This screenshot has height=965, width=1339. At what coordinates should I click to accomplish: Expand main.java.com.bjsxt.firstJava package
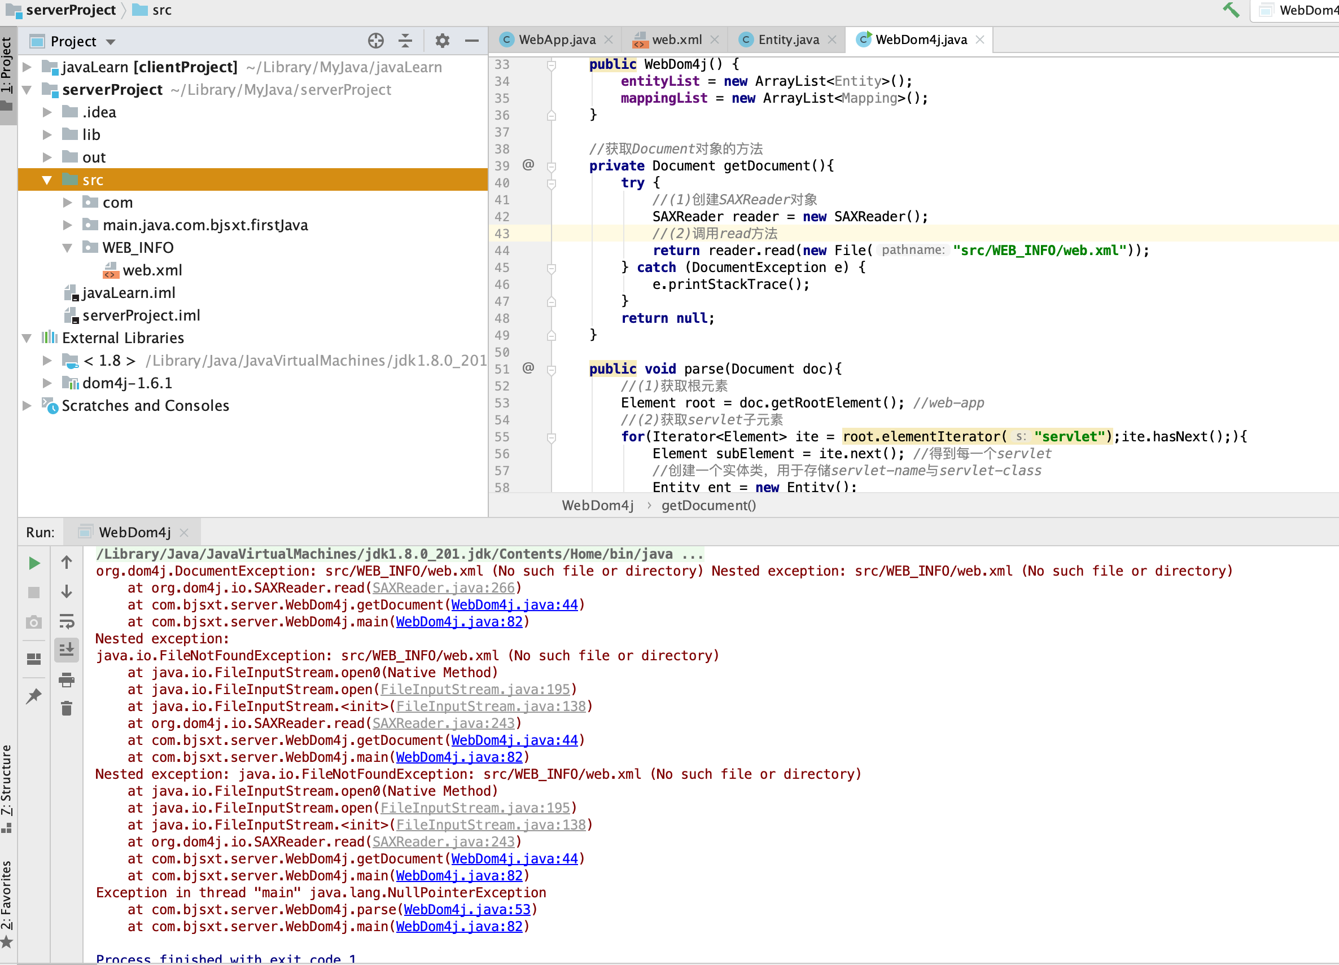click(x=67, y=225)
